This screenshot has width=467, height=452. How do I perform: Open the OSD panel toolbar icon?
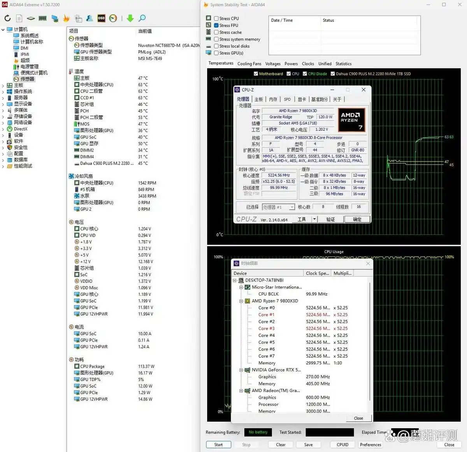(101, 18)
